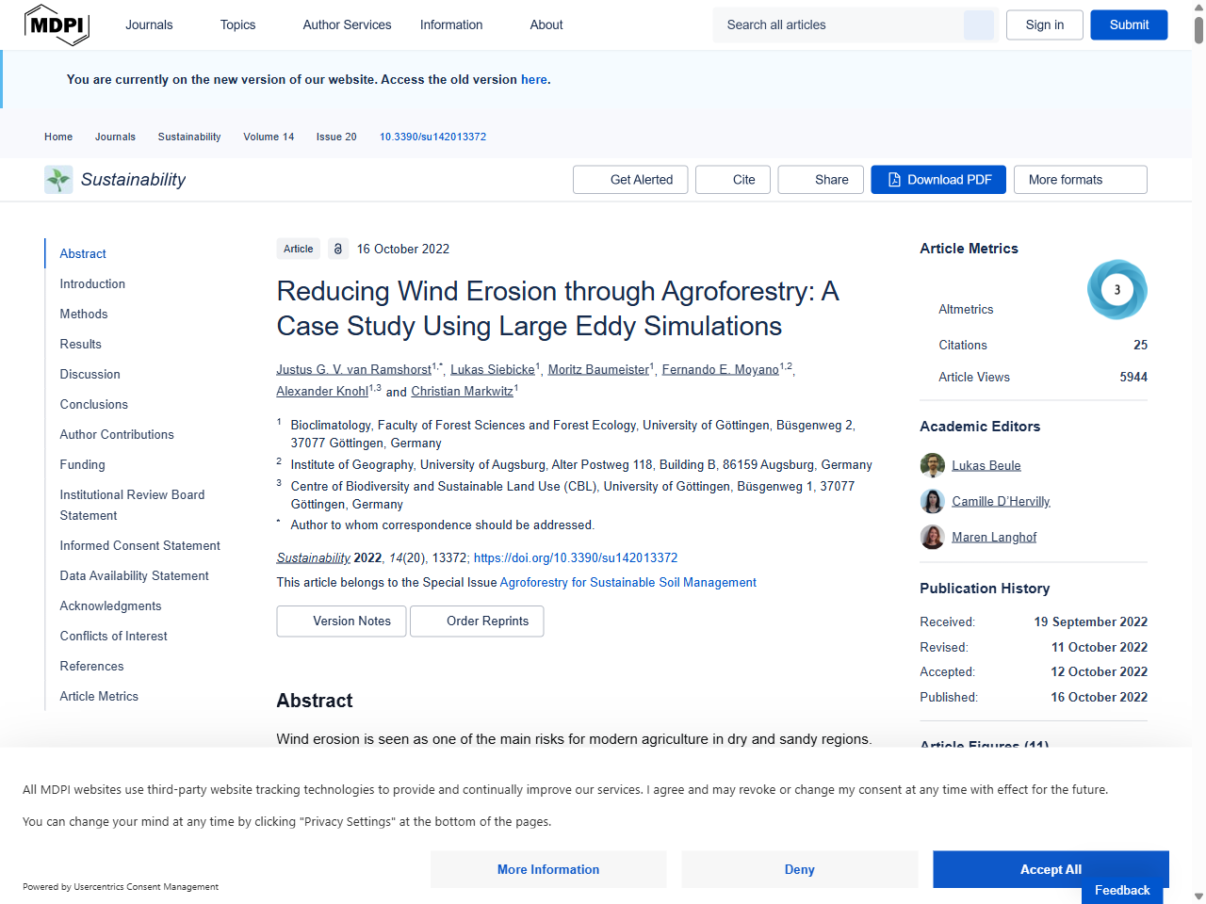Open Agroforestry for Sustainable Soil Management issue
This screenshot has width=1206, height=904.
click(x=627, y=582)
